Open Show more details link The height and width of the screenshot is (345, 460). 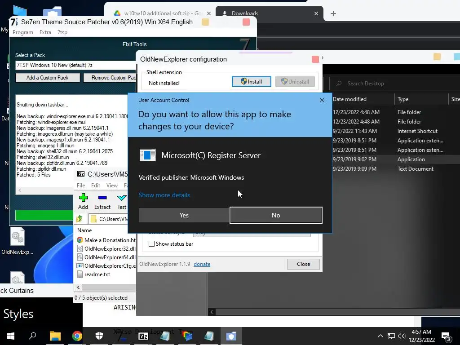point(164,195)
